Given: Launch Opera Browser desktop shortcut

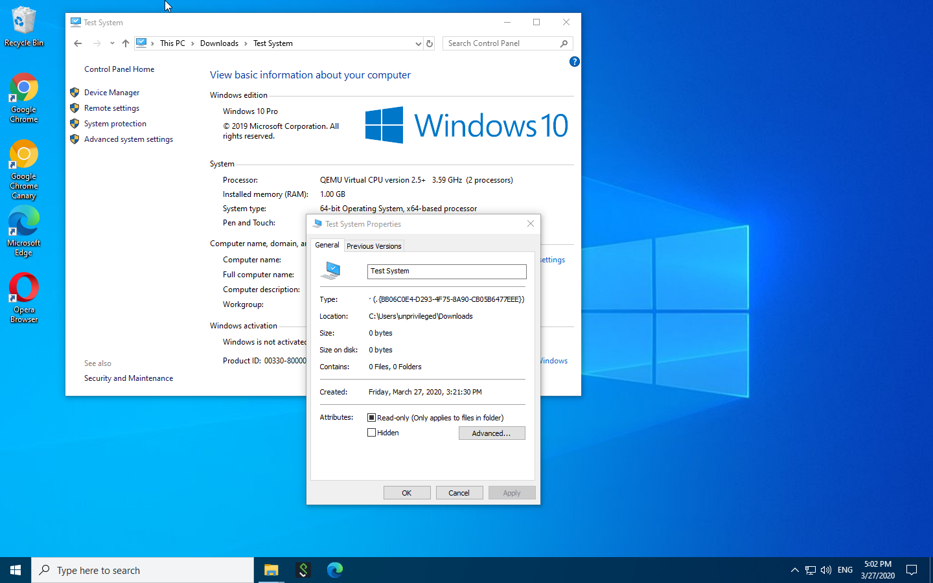Looking at the screenshot, I should pyautogui.click(x=23, y=298).
